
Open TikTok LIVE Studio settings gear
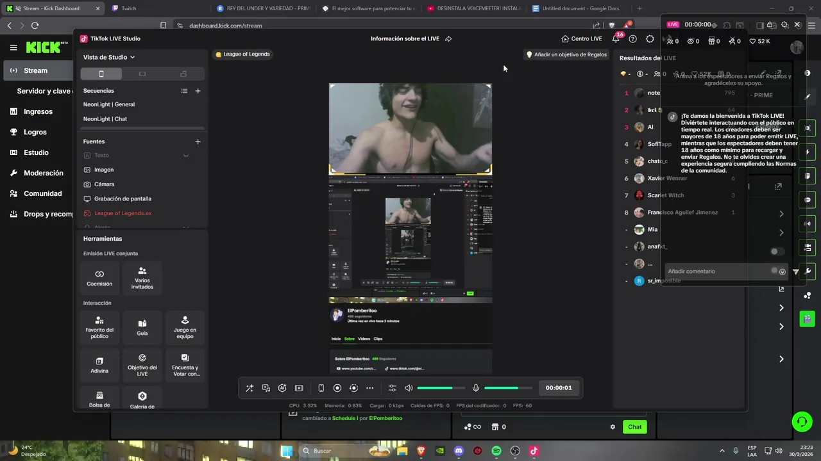pyautogui.click(x=650, y=38)
